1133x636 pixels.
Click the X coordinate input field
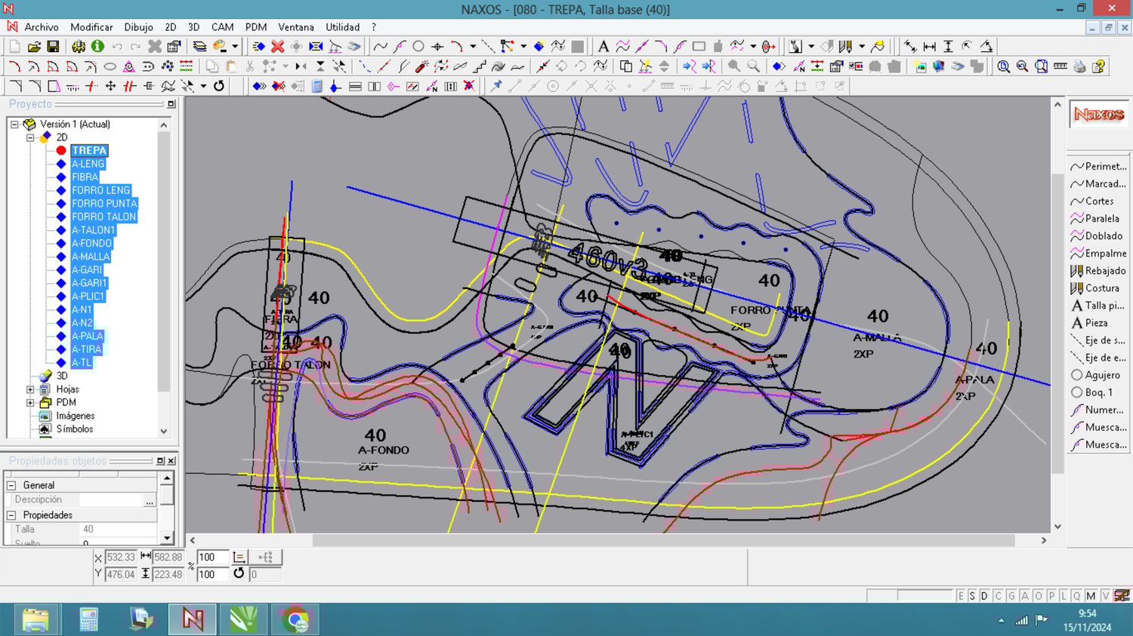coord(121,558)
